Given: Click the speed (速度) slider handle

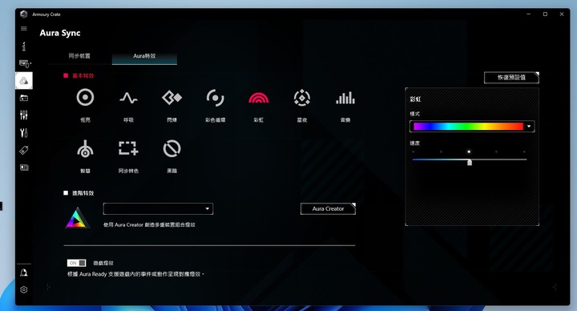Looking at the screenshot, I should [x=469, y=162].
